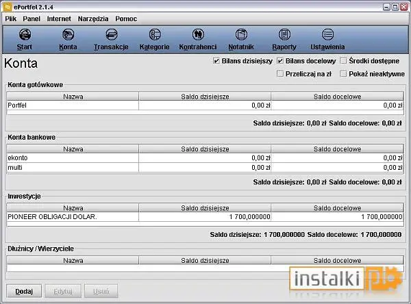Screen dimensions: 411x304
Task: Open the Notatnik notepad icon
Action: (241, 34)
